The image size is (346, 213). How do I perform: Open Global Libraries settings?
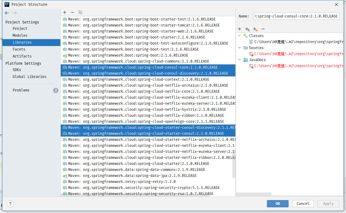point(29,77)
